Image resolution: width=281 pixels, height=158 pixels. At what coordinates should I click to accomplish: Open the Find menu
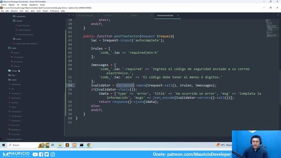[22, 11]
